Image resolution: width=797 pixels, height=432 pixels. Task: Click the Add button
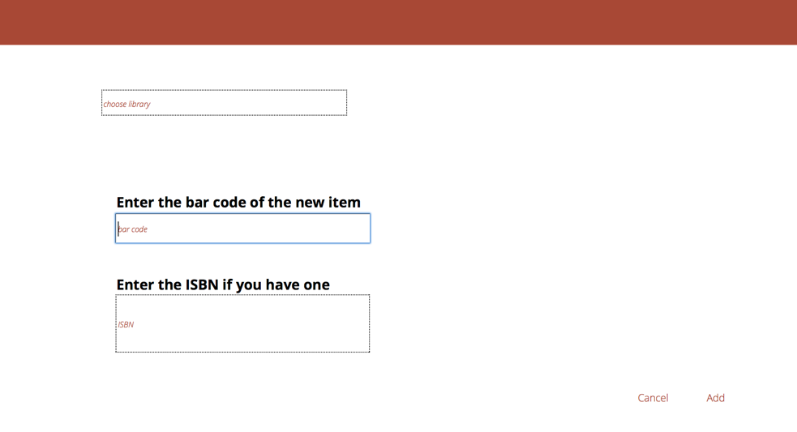(715, 398)
